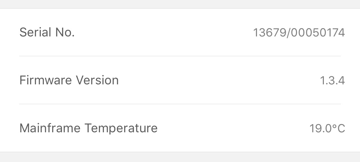Click empty space between Mainframe Temperature and 19.0°C

(x=234, y=128)
